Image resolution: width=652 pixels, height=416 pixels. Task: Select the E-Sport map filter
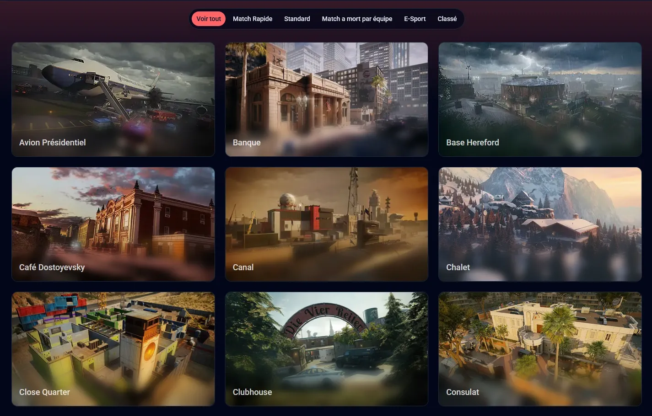point(415,19)
